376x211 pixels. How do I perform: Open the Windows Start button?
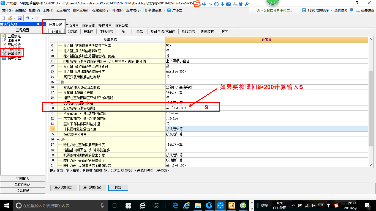pos(6,205)
